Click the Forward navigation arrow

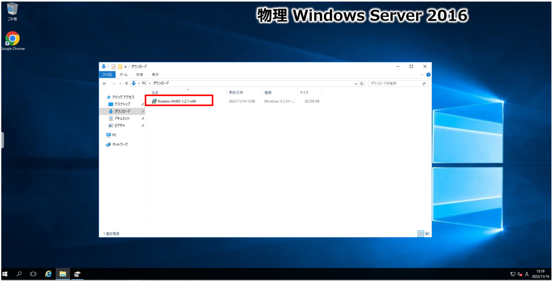[113, 84]
